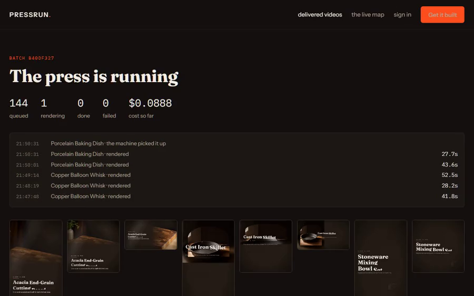
Task: Open landscape Cast Iron Skillet thumbnail
Action: [323, 235]
